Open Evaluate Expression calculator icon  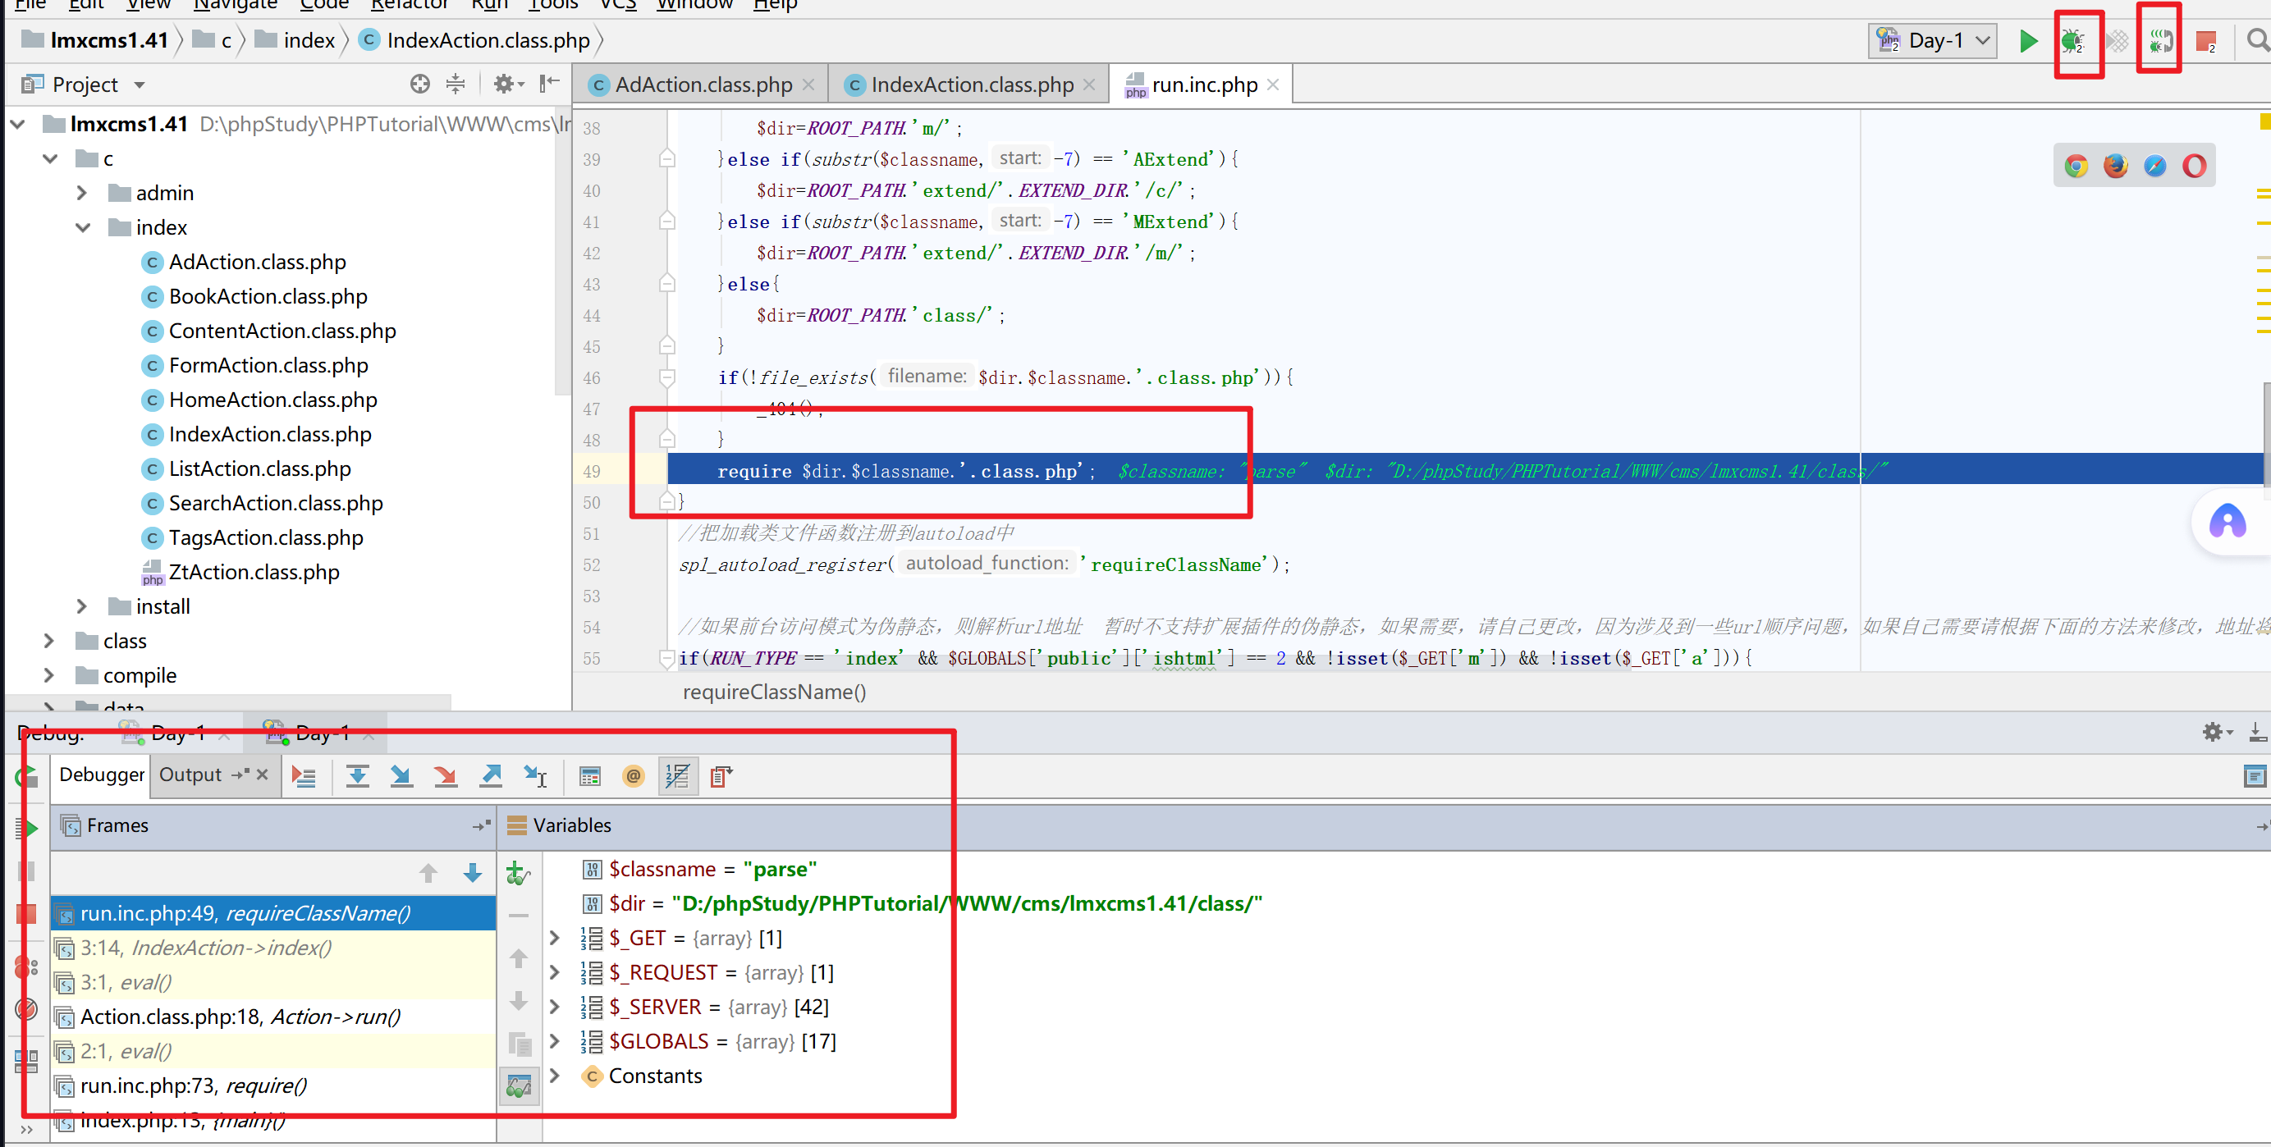[x=590, y=777]
